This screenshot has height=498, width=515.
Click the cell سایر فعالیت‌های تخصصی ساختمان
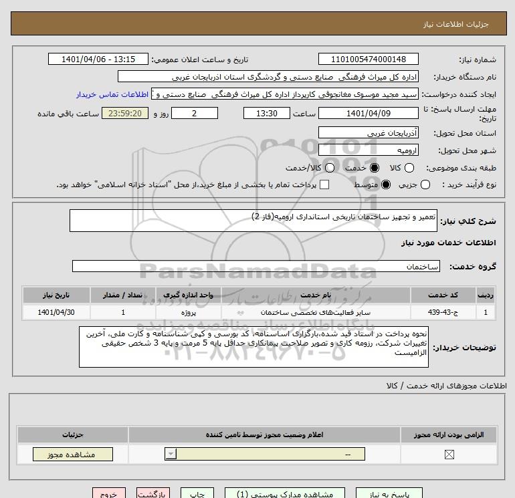click(316, 312)
